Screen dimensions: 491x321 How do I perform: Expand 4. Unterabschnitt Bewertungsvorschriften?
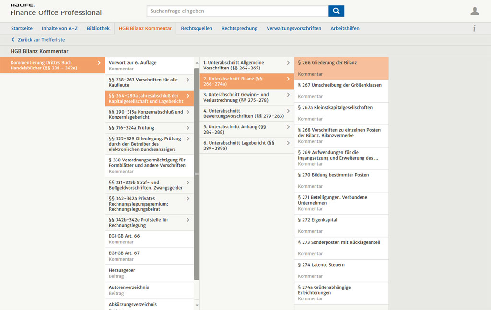click(x=247, y=113)
